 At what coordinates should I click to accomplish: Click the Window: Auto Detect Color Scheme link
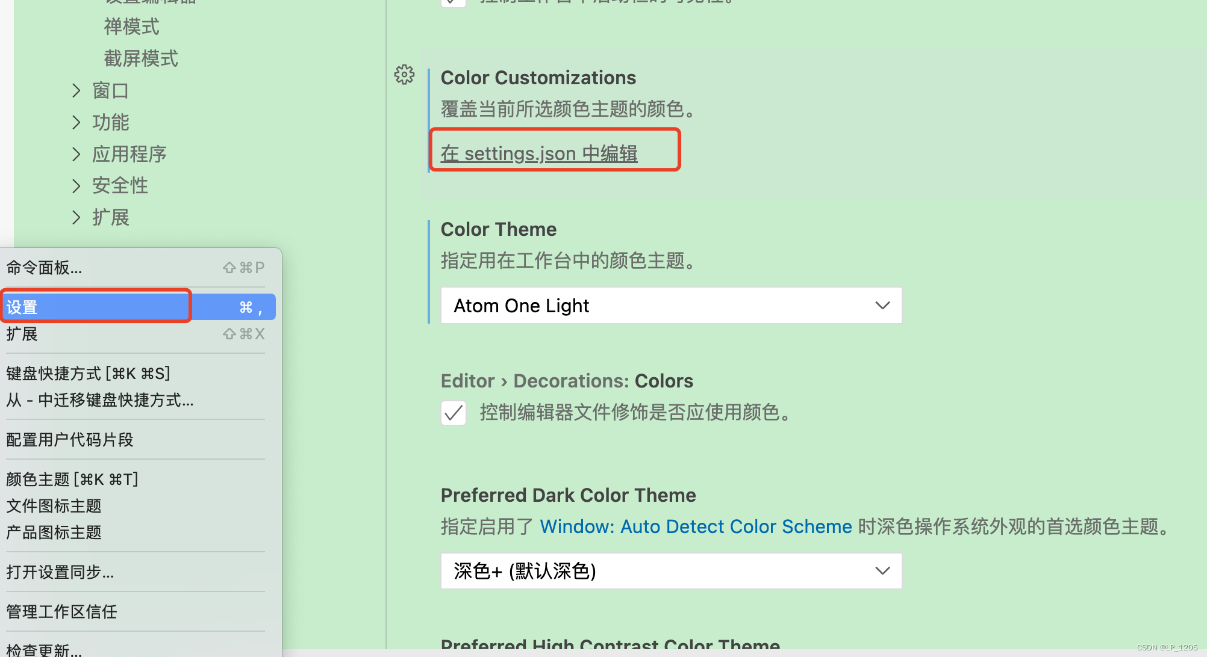(x=694, y=526)
